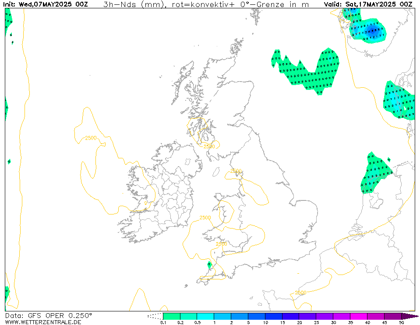Viewport: 420px width, 325px height.
Task: Select the 5–10 mm legend swatch
Action: point(257,316)
